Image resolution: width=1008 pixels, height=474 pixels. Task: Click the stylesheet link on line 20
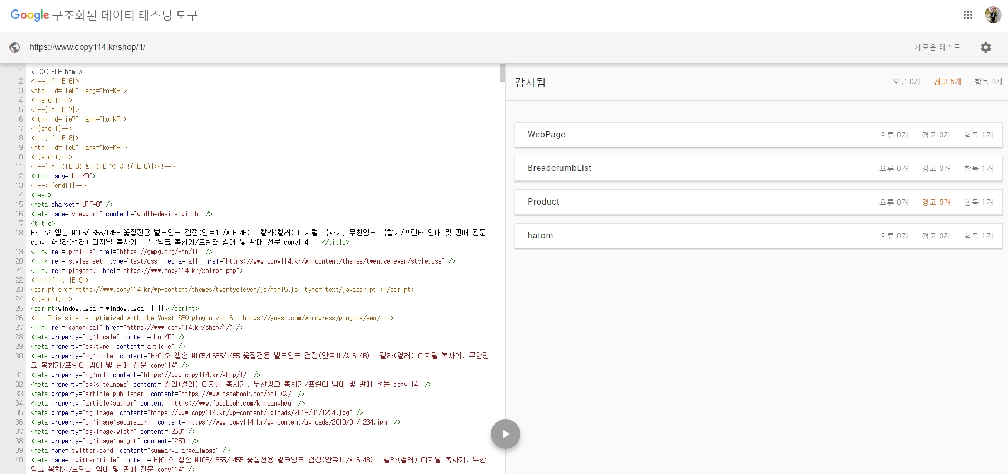tap(243, 261)
